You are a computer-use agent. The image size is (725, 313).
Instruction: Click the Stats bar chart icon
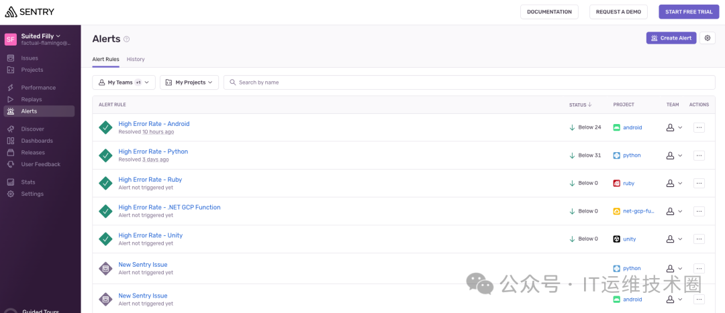11,182
